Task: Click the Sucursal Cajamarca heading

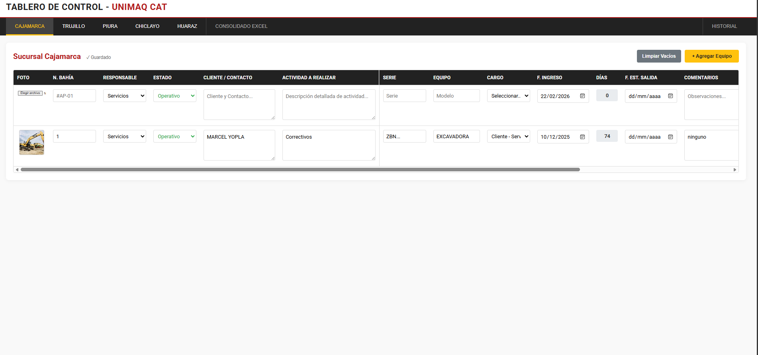Action: [47, 57]
